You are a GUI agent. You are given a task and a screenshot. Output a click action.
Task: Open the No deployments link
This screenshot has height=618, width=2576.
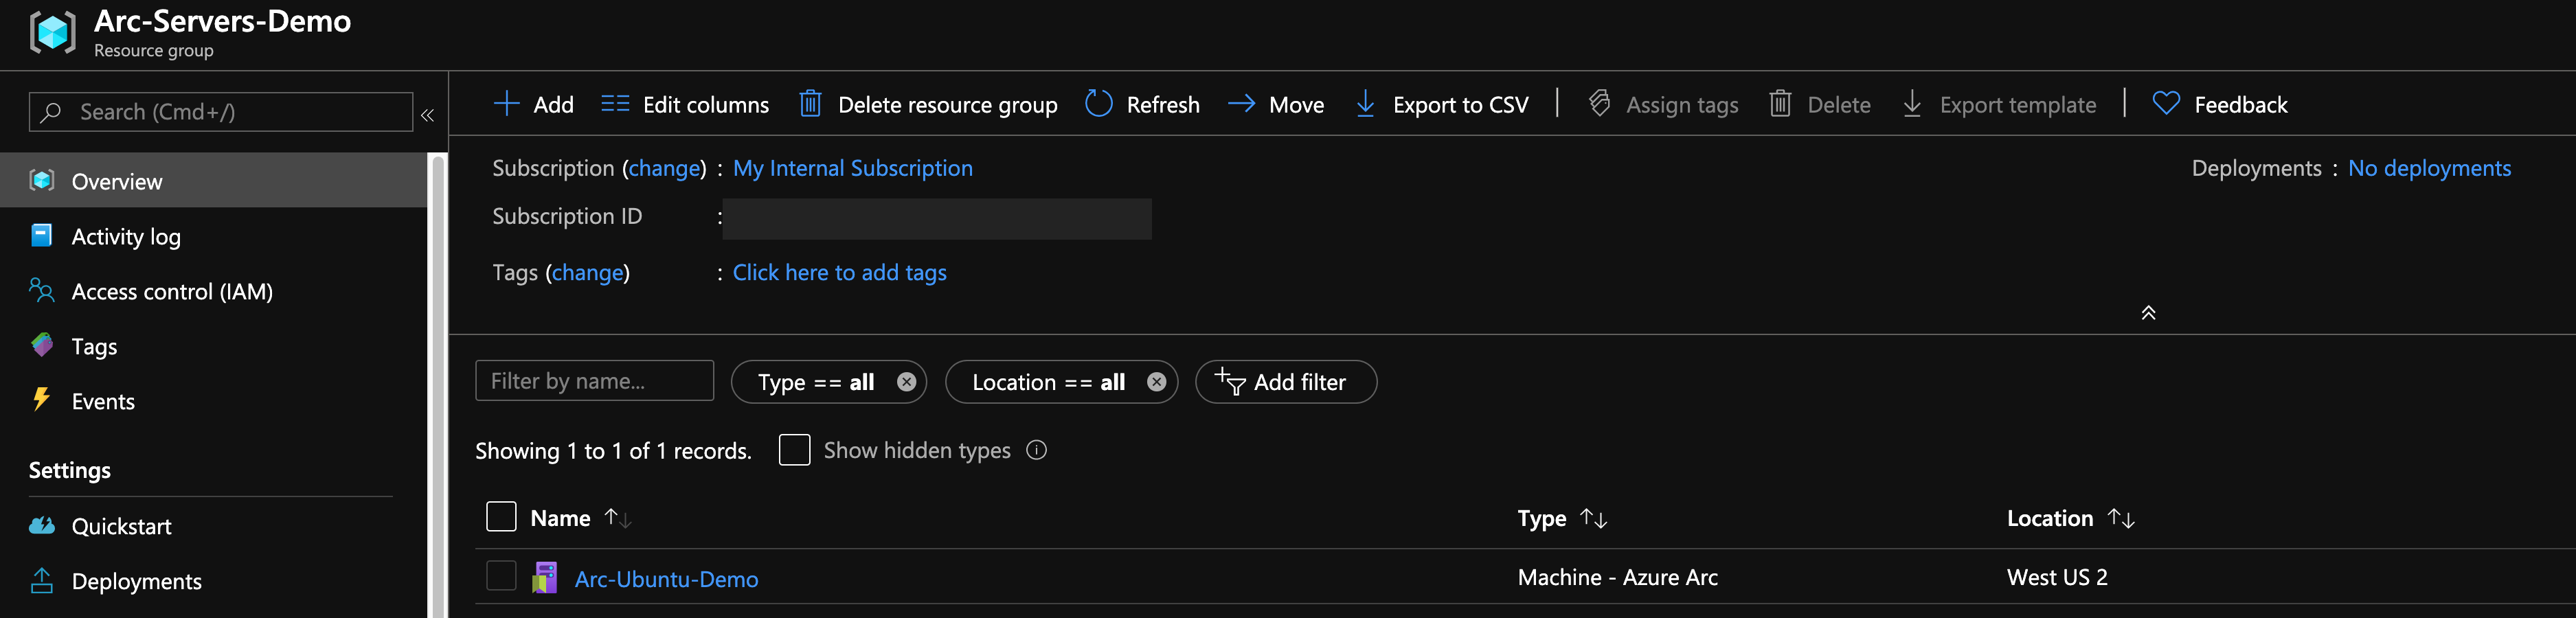(x=2429, y=168)
